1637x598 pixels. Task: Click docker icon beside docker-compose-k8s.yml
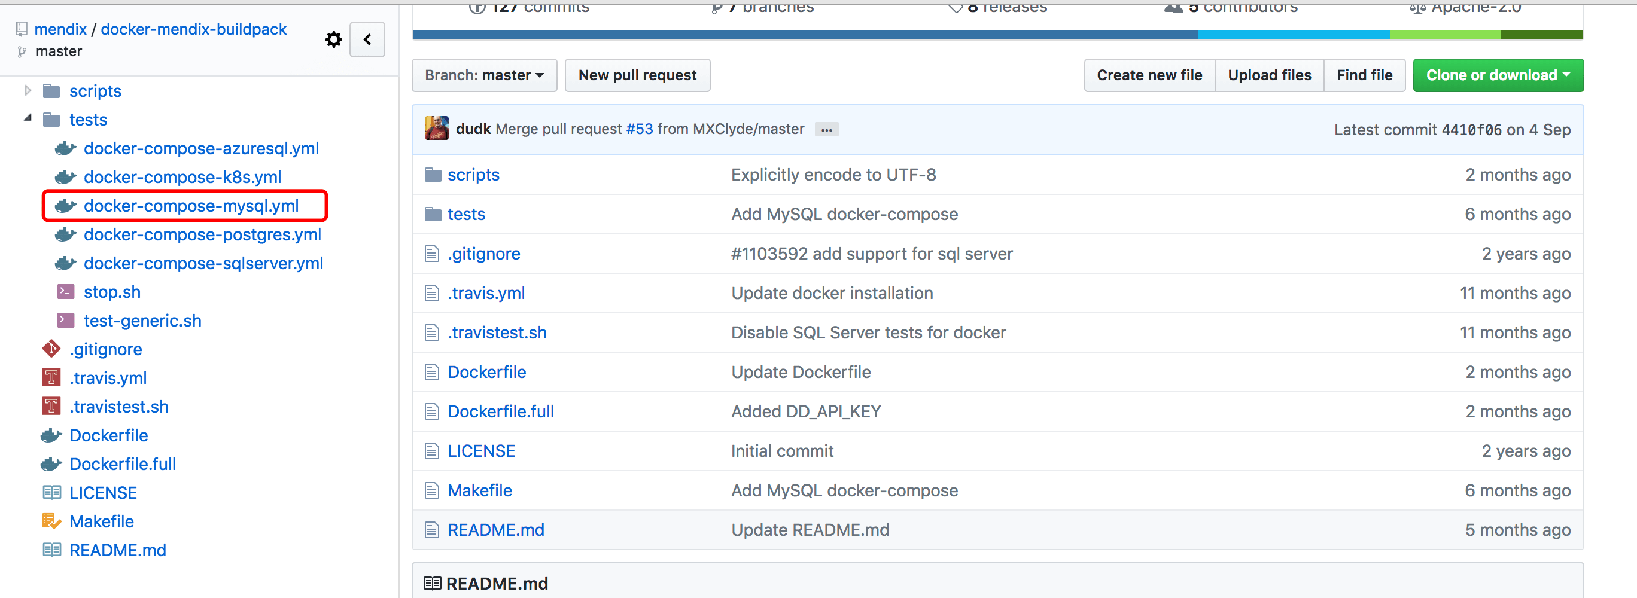coord(65,177)
